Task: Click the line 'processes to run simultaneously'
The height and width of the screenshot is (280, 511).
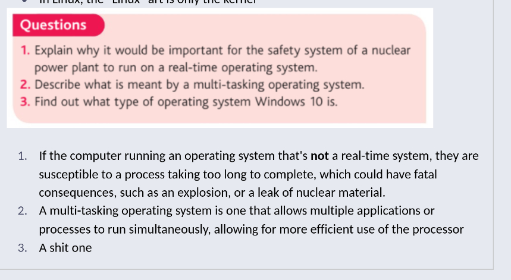Action: click(x=251, y=229)
